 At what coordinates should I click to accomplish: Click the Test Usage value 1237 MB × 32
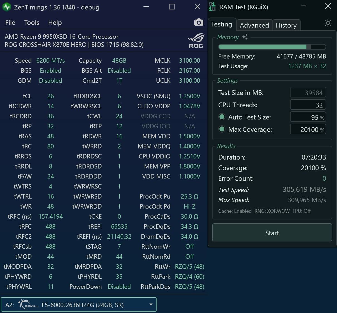[307, 66]
